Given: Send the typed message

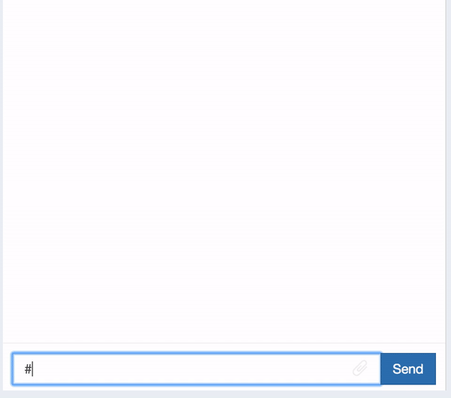Looking at the screenshot, I should [408, 369].
